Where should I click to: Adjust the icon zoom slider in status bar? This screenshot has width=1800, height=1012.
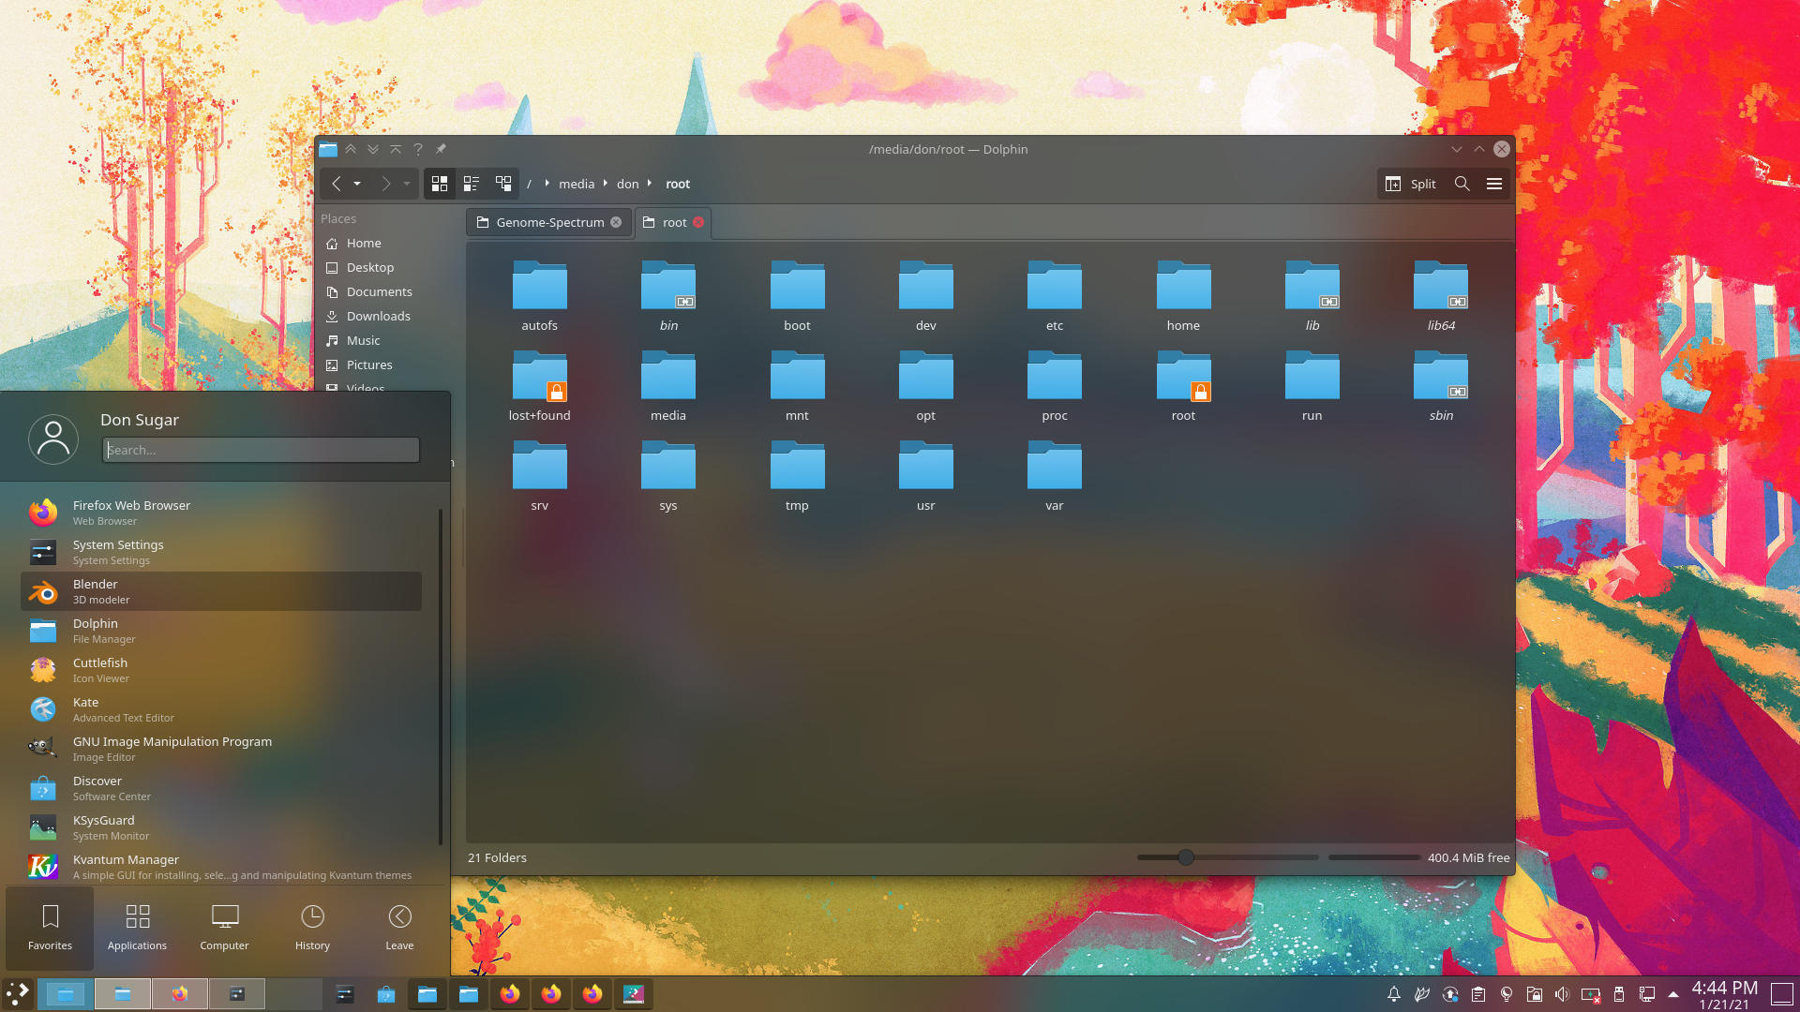(x=1227, y=857)
